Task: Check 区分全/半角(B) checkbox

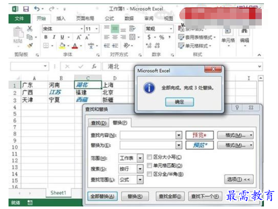Action: pos(149,174)
